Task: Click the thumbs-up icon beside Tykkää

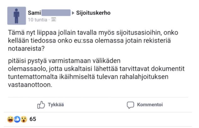Action: pos(41,105)
